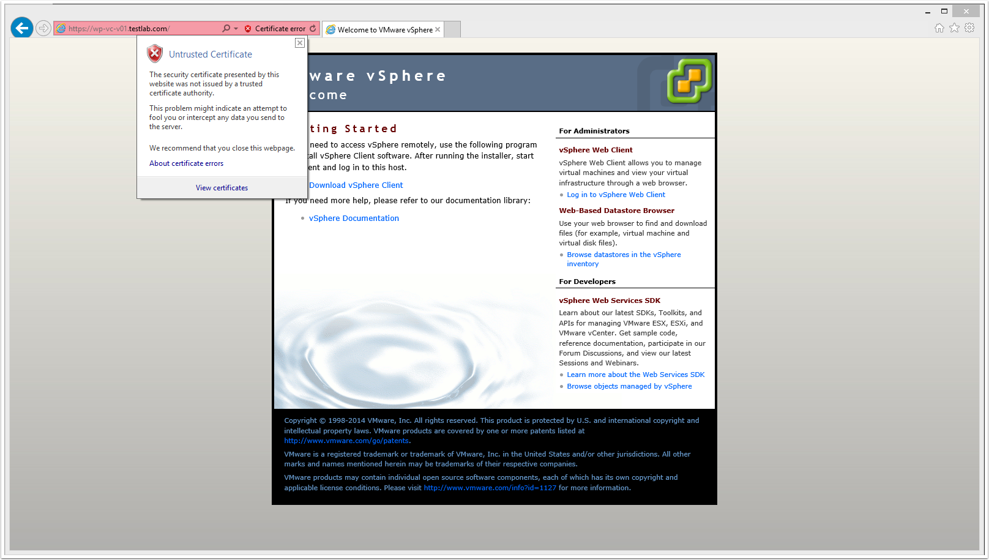Open the Tools gear icon

coord(969,28)
